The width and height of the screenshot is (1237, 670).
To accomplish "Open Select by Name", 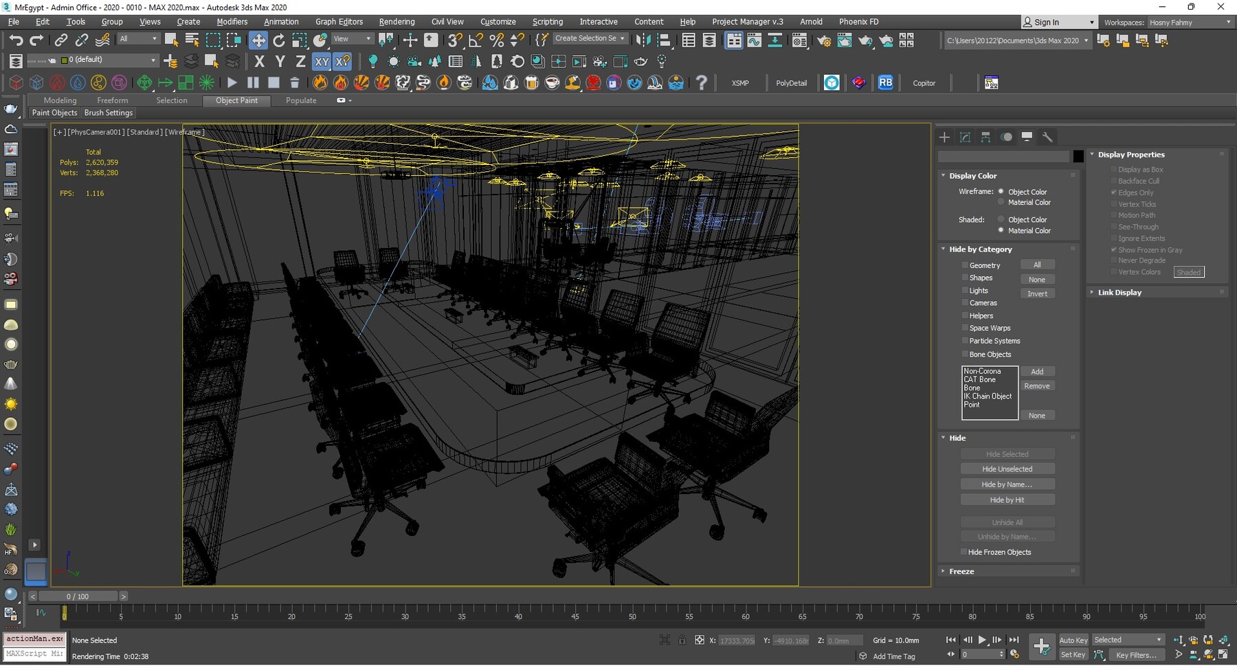I will (x=191, y=39).
